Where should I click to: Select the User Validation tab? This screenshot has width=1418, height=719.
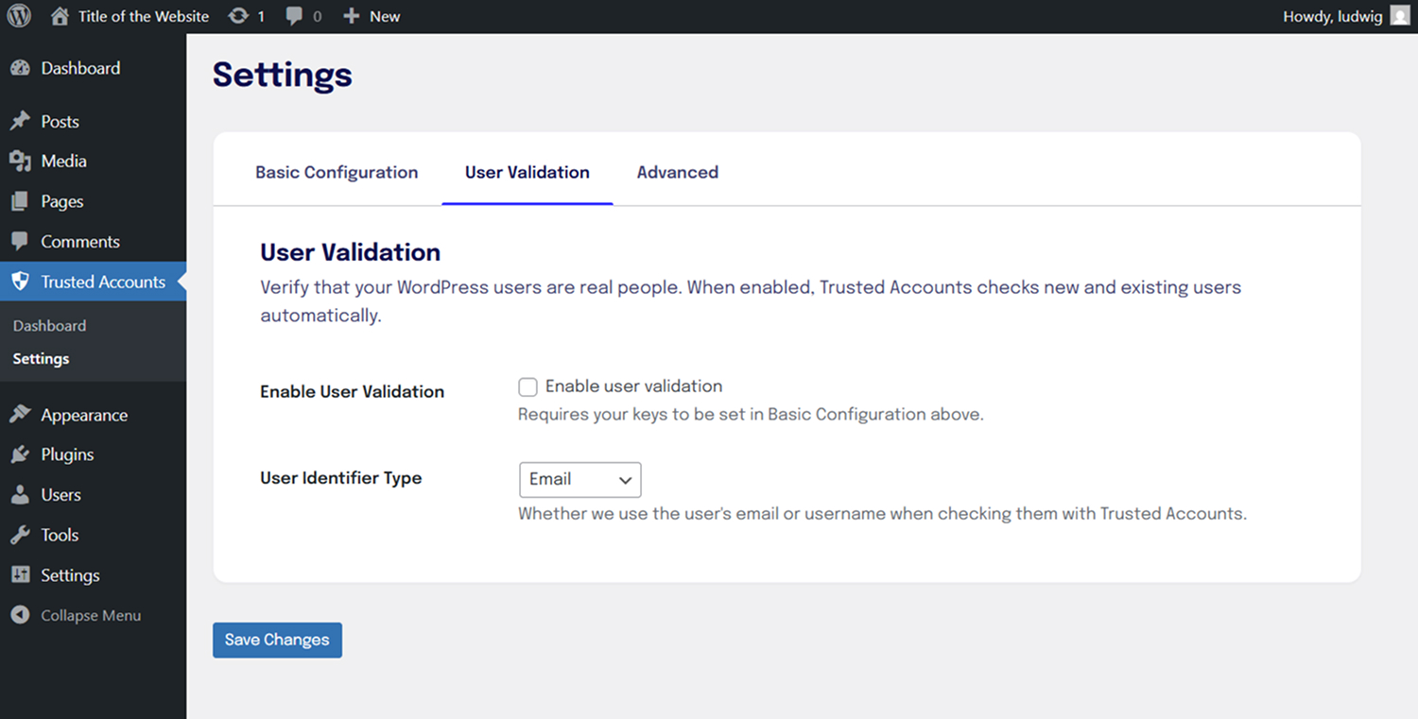pos(527,172)
